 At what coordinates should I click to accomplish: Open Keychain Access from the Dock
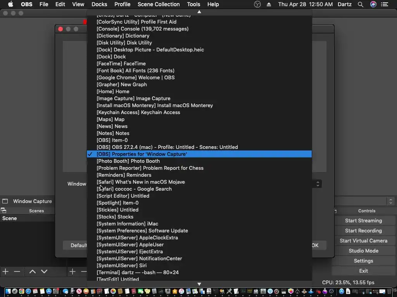[x=222, y=291]
